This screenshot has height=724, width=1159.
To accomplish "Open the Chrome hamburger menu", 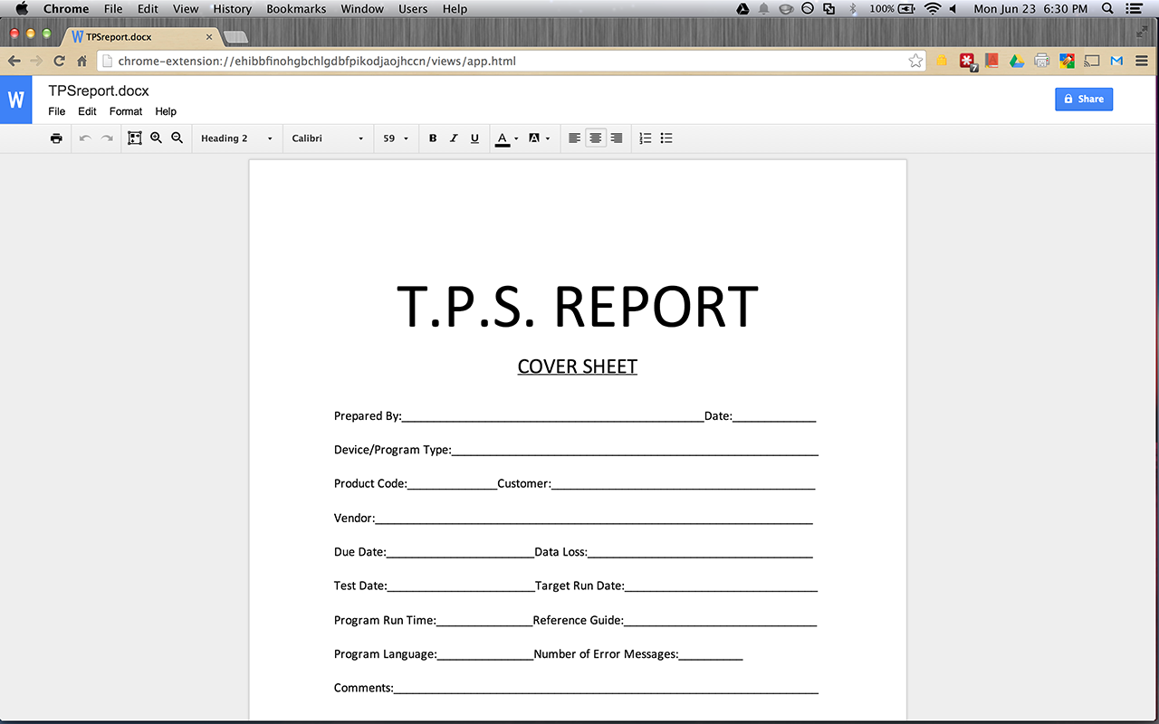I will [1142, 61].
